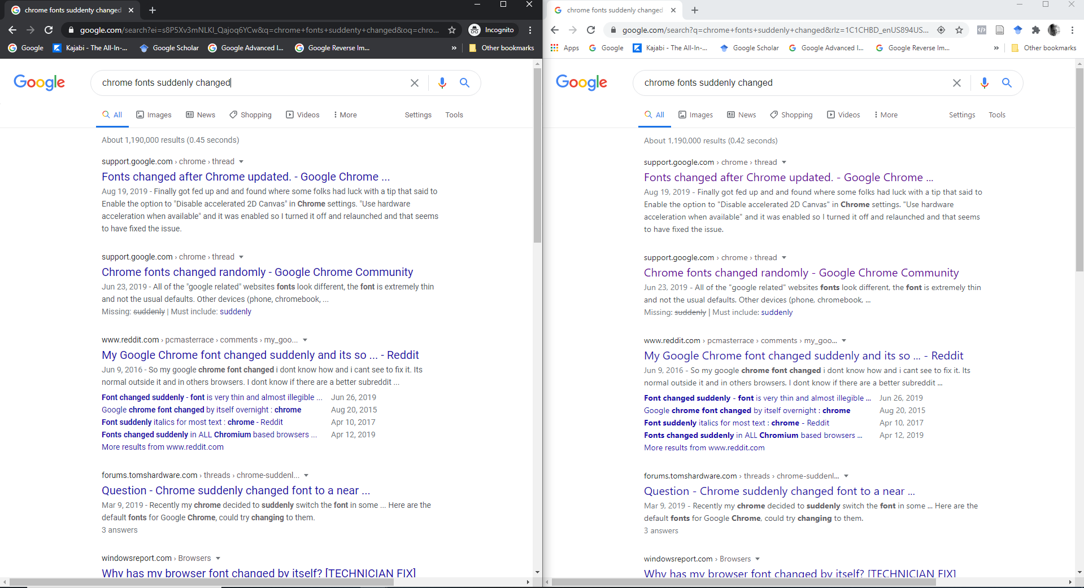This screenshot has width=1084, height=588.
Task: Clear the search query in the right window
Action: coord(957,83)
